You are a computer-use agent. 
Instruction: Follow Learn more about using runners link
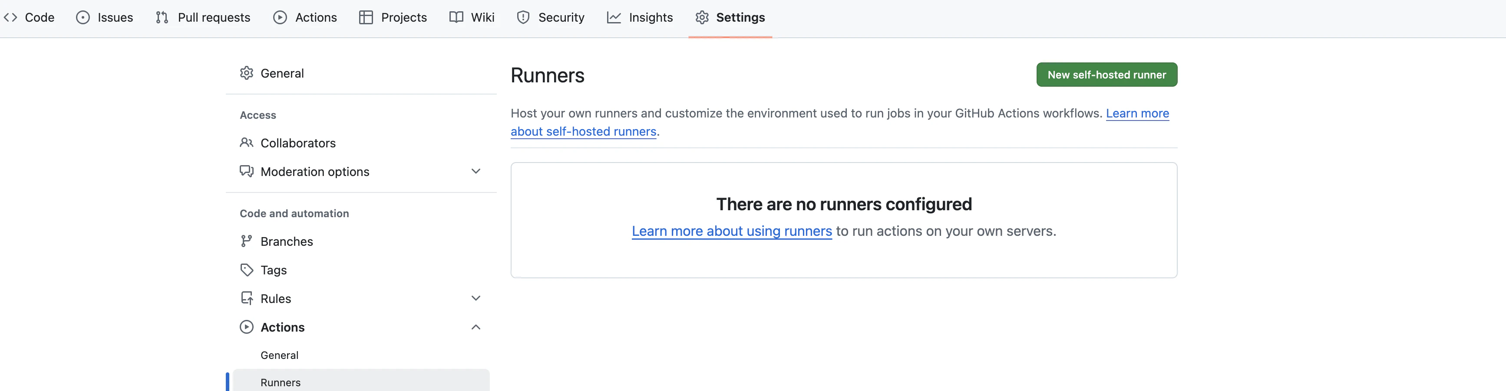(731, 231)
